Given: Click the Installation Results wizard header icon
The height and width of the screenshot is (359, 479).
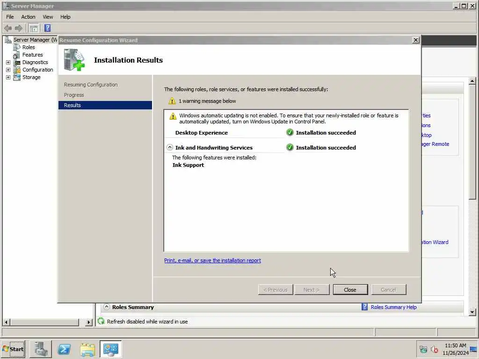Looking at the screenshot, I should pos(74,59).
